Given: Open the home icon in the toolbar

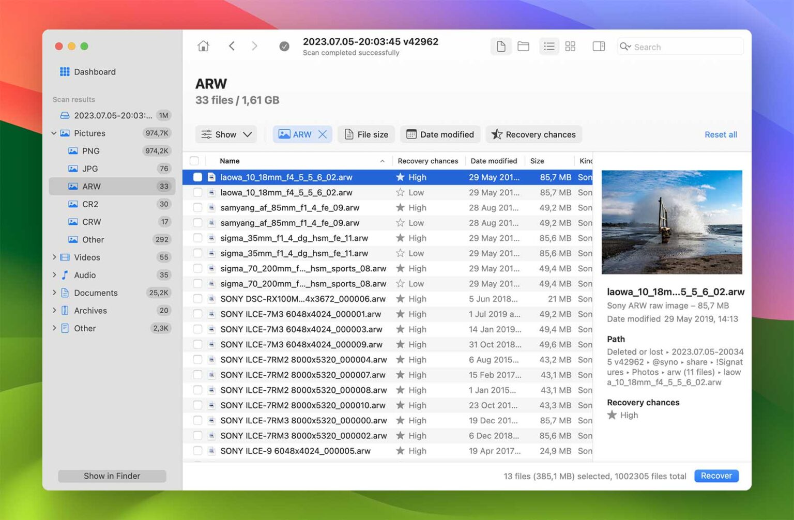Looking at the screenshot, I should click(203, 45).
